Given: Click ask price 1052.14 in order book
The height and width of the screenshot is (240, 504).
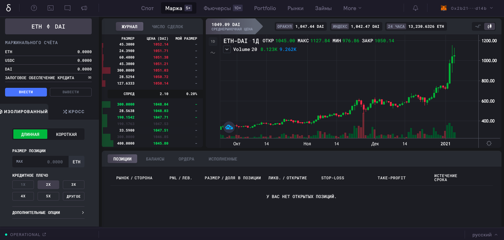Looking at the screenshot, I should point(160,44).
